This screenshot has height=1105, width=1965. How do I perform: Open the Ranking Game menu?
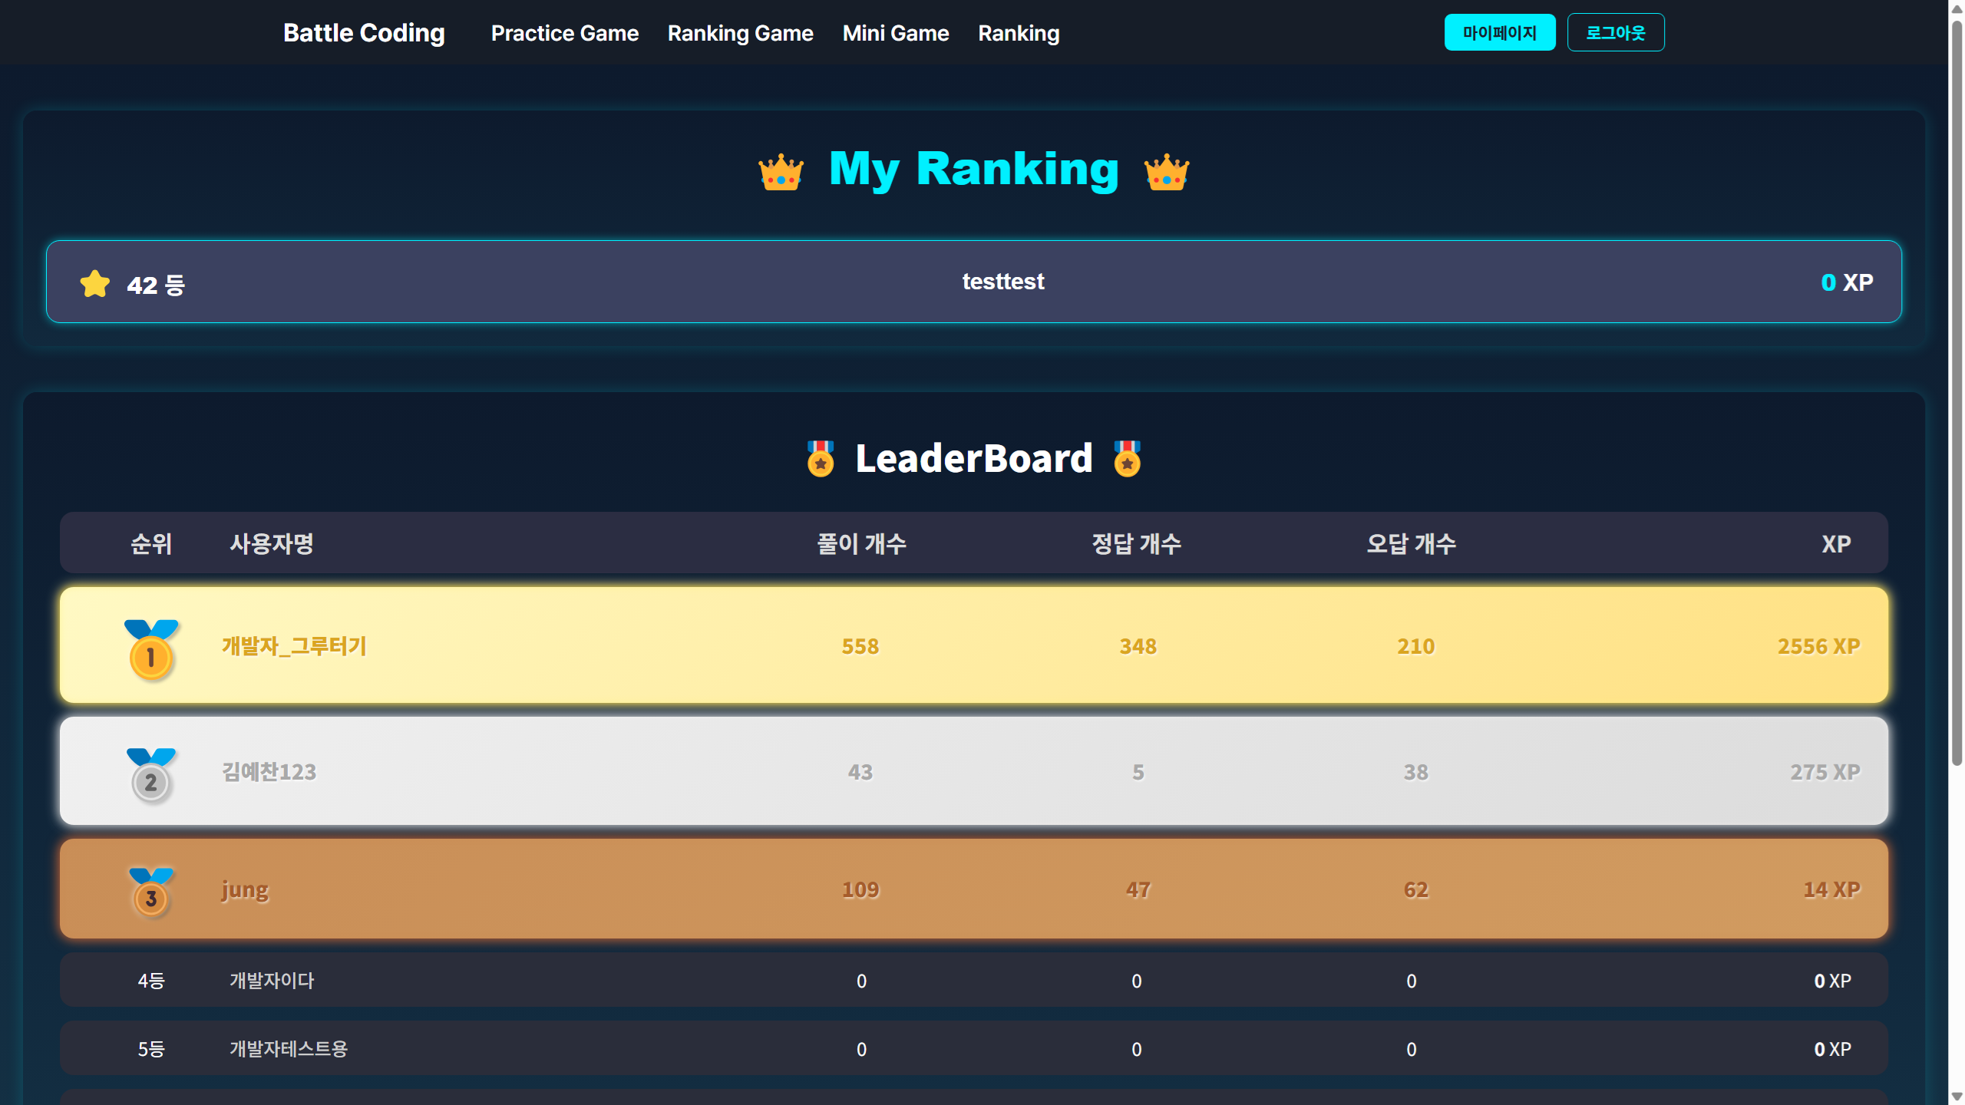[740, 33]
